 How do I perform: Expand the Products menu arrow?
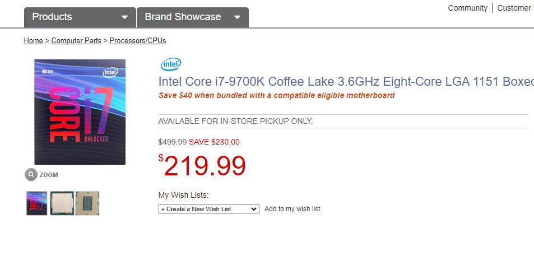[x=124, y=17]
